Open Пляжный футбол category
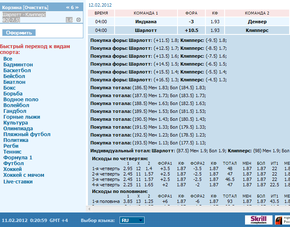Image resolution: width=290 pixels, height=227 pixels. pyautogui.click(x=27, y=134)
